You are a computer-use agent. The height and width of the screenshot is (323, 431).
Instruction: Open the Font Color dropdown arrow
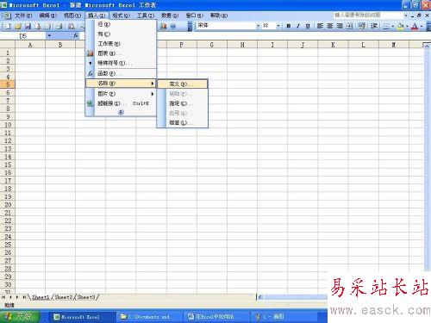pyautogui.click(x=422, y=27)
